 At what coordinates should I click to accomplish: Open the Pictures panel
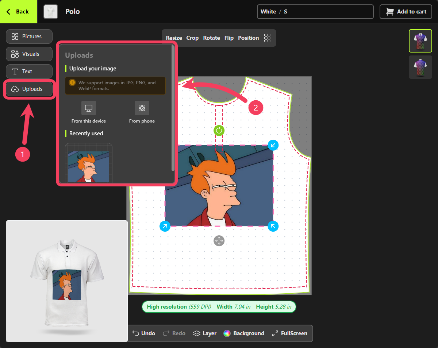pos(29,36)
